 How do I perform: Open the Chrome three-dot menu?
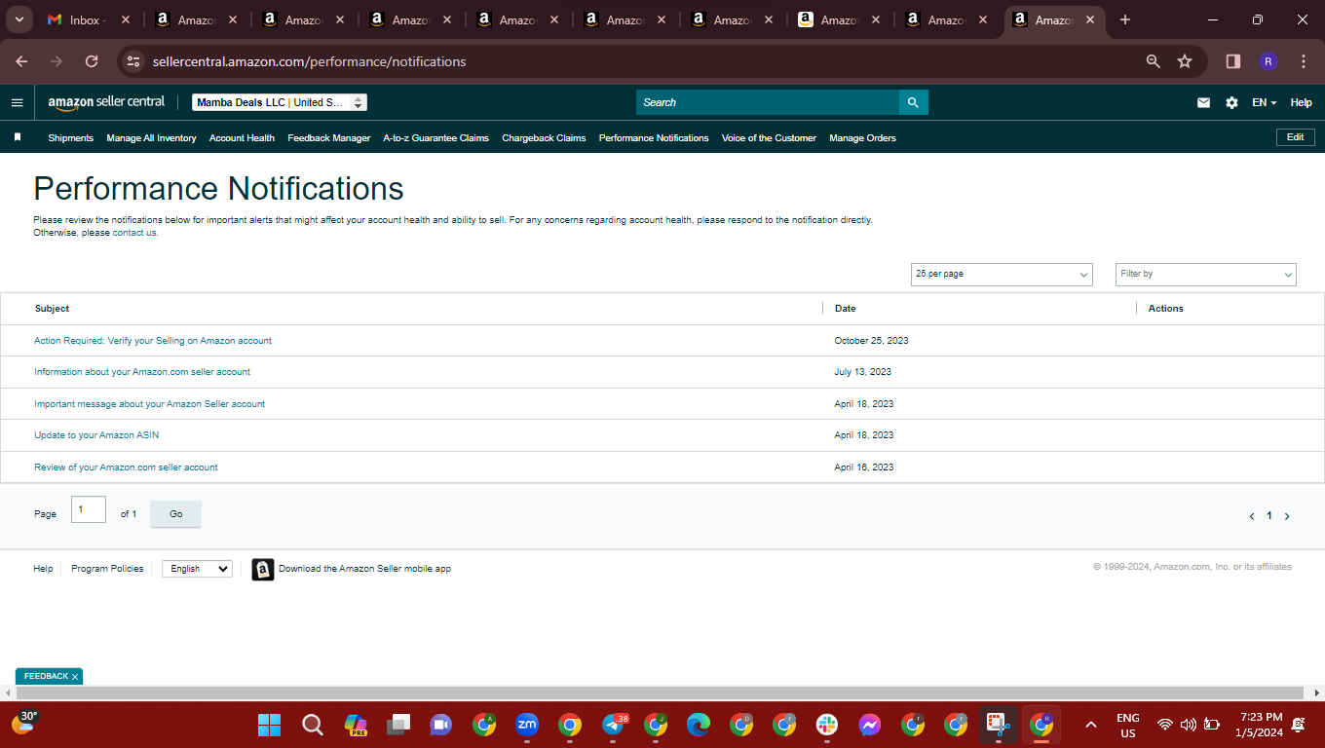pyautogui.click(x=1304, y=61)
